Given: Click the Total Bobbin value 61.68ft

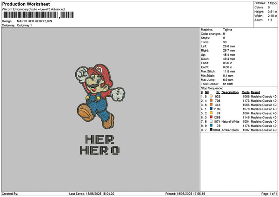Looking at the screenshot, I should tap(228, 84).
